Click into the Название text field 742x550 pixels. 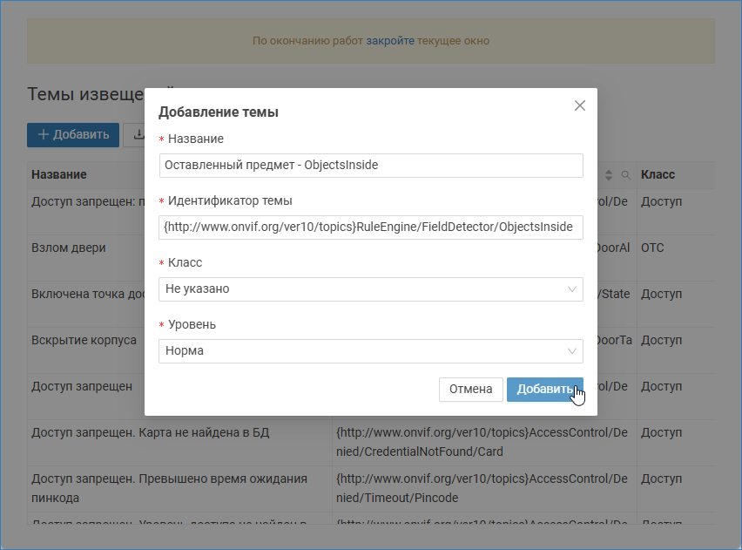pos(372,165)
